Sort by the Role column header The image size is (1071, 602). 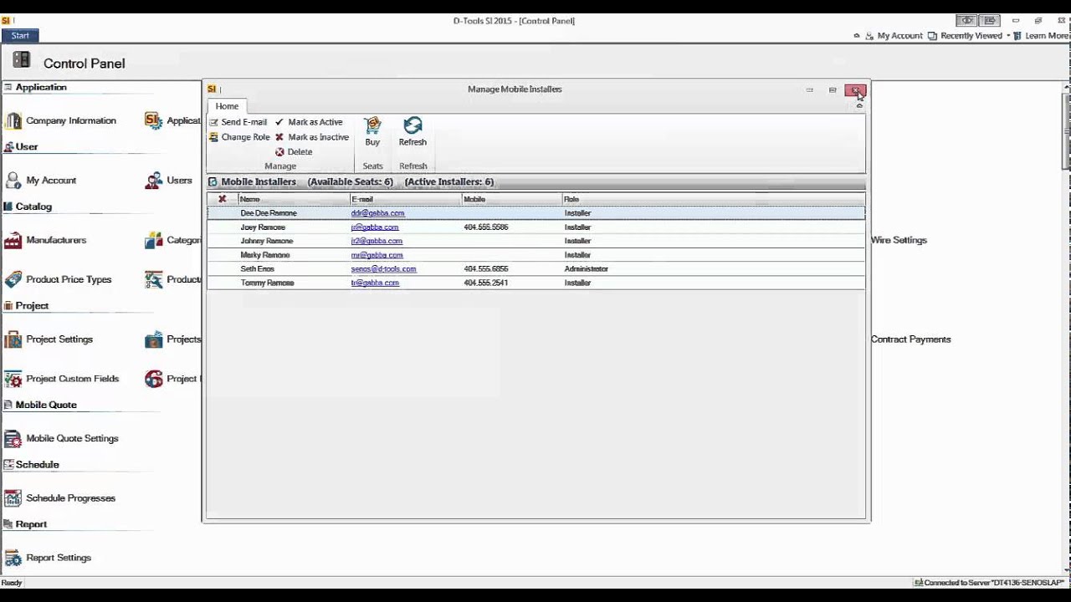tap(713, 199)
